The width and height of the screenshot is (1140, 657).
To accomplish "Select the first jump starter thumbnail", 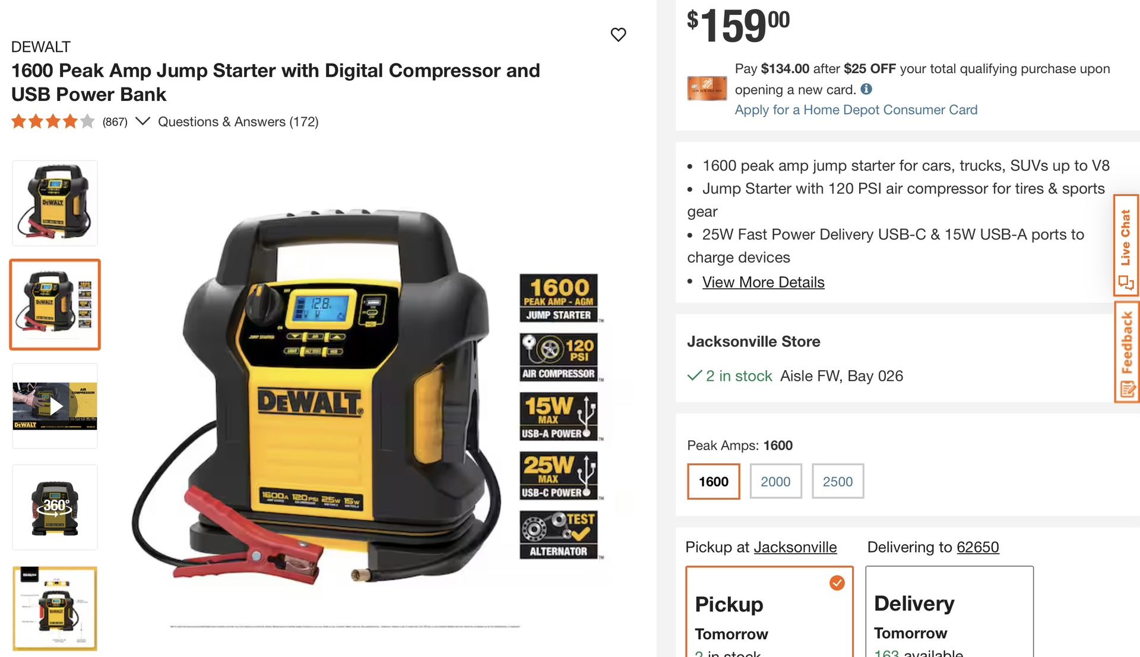I will [55, 203].
